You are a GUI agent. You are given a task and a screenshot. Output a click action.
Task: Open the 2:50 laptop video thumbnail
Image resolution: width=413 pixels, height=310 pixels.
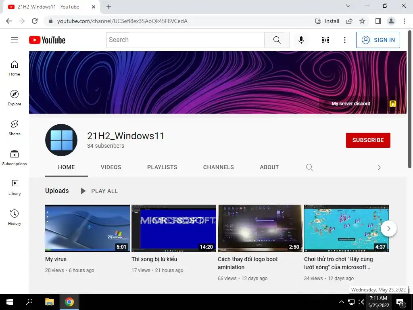[x=260, y=228]
